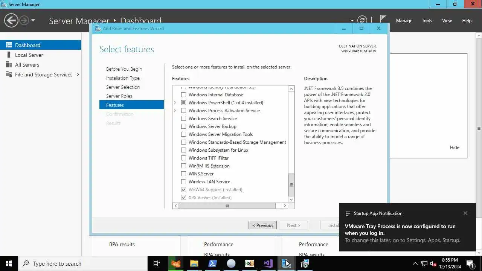Check Wireless LAN Service

pyautogui.click(x=184, y=182)
